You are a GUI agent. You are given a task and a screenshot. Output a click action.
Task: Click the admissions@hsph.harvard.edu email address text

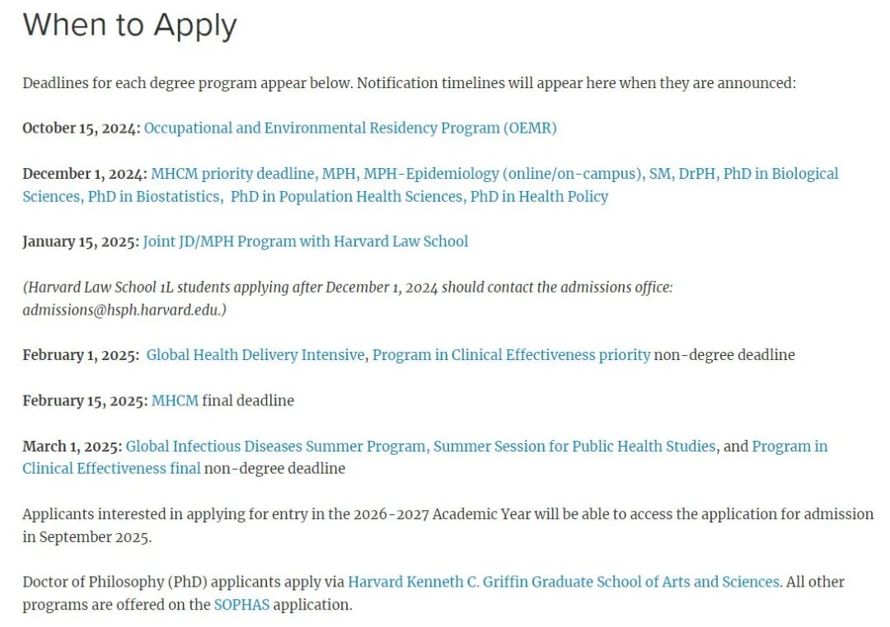122,310
